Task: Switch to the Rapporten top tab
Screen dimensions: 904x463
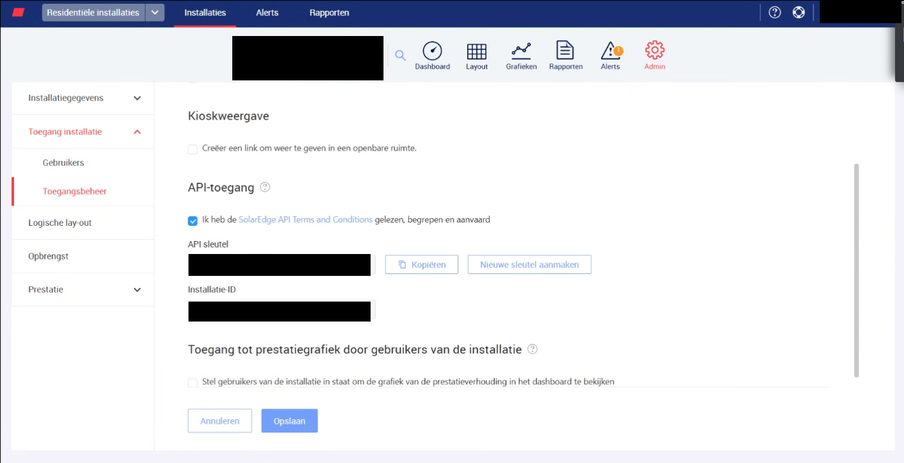Action: pyautogui.click(x=329, y=13)
